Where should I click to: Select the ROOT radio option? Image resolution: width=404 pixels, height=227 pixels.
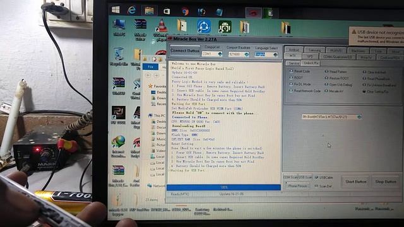click(x=296, y=78)
